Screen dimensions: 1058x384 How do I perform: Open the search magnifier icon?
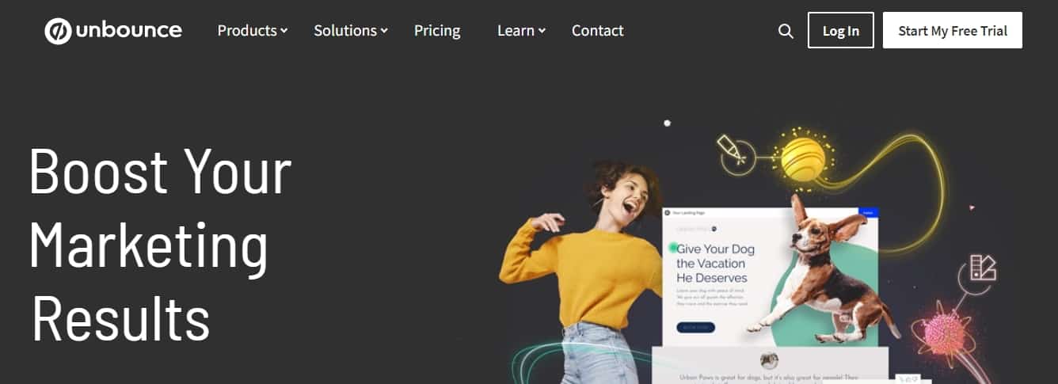click(786, 31)
